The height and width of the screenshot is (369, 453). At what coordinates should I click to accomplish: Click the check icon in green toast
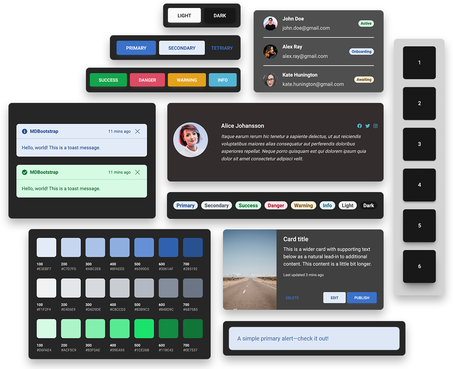pyautogui.click(x=25, y=172)
